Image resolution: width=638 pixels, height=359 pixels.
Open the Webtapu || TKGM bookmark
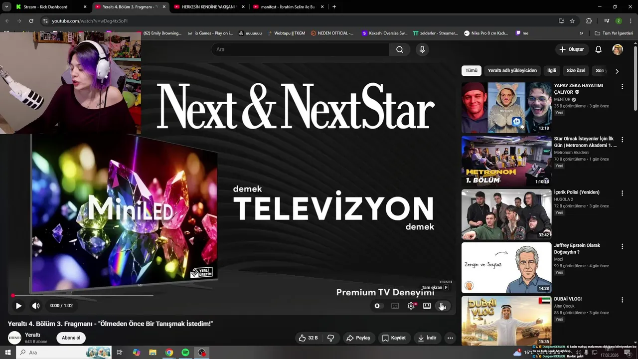286,33
